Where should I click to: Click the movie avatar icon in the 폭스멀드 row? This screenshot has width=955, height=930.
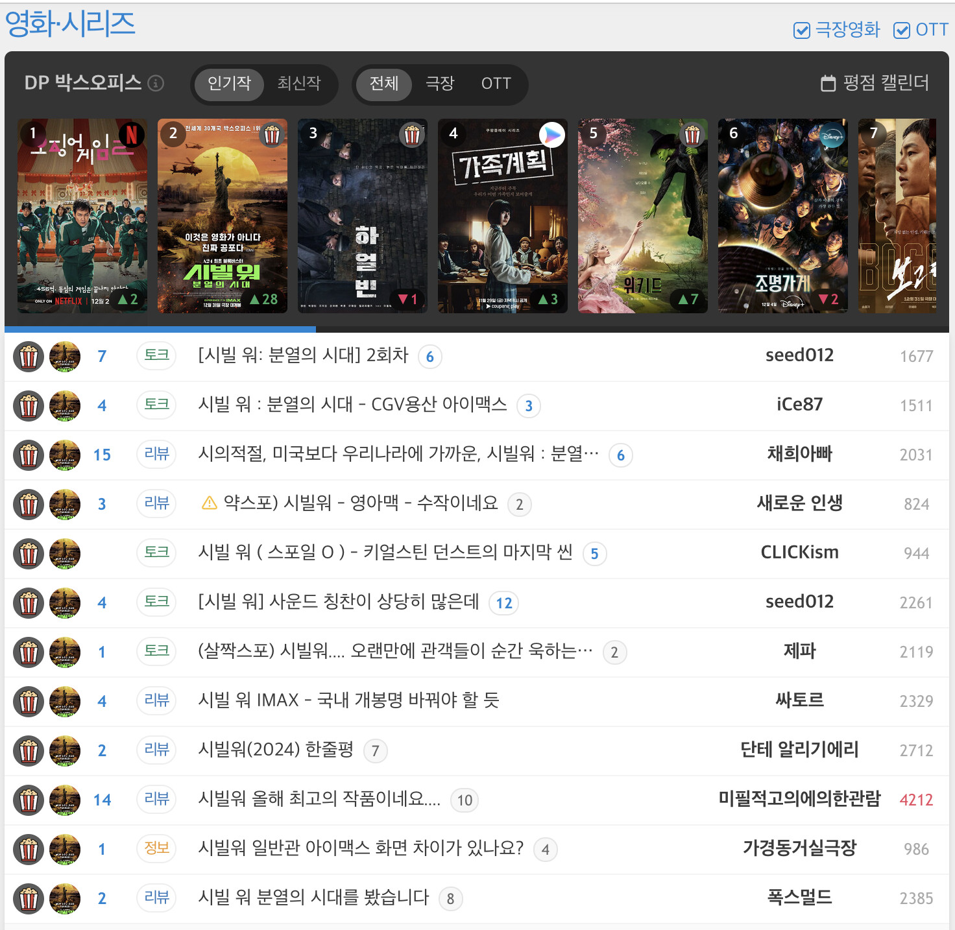(65, 899)
